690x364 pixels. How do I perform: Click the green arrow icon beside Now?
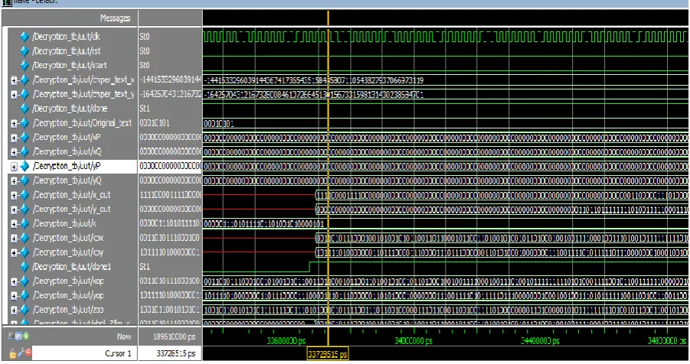point(26,336)
